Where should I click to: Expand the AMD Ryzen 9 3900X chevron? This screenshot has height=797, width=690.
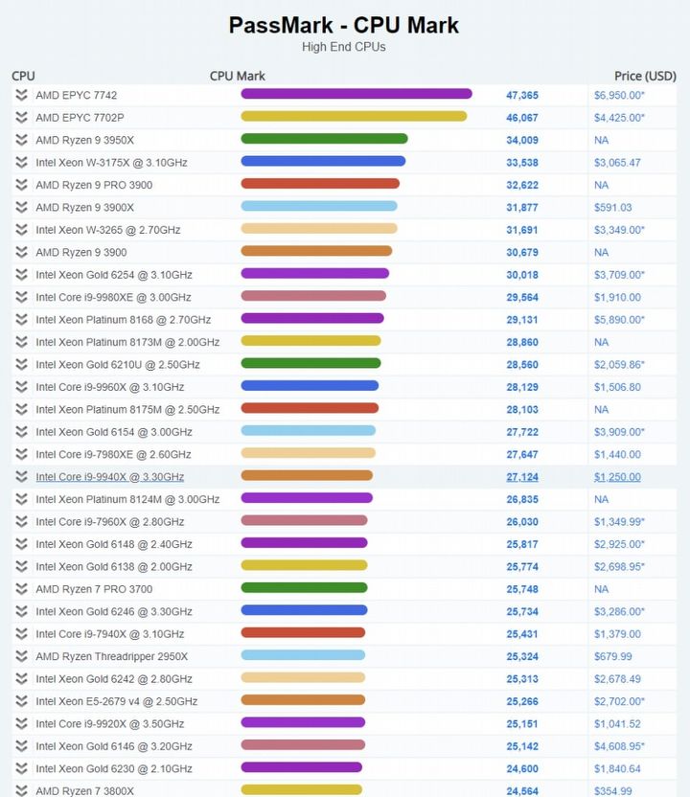[x=21, y=207]
